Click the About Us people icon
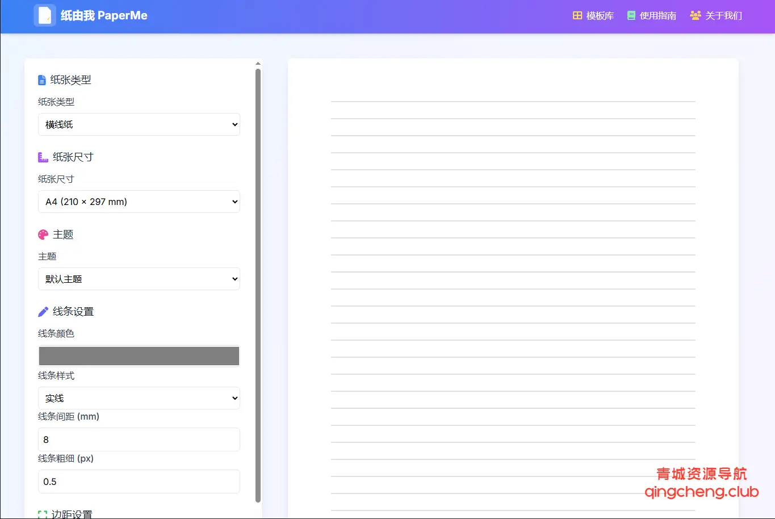 695,16
